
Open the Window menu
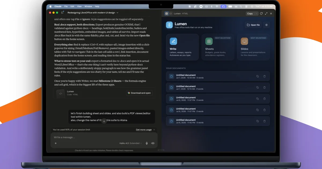88,6
